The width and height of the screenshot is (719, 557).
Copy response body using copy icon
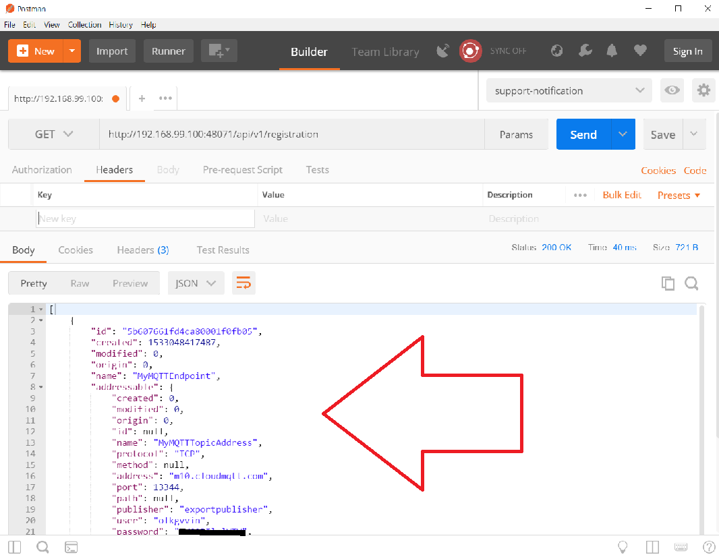point(668,283)
